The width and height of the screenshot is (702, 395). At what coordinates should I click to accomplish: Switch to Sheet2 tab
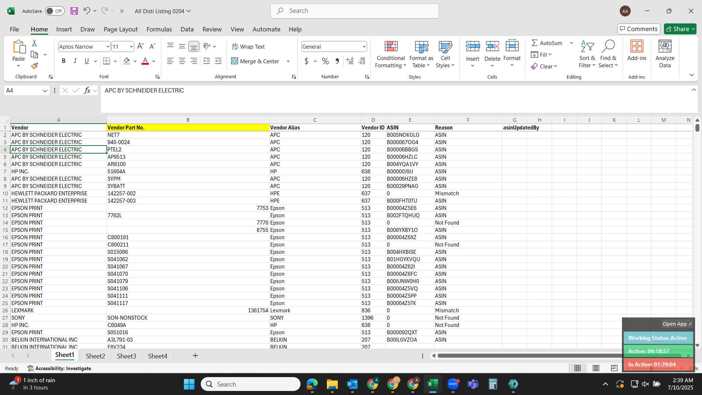[x=95, y=356]
